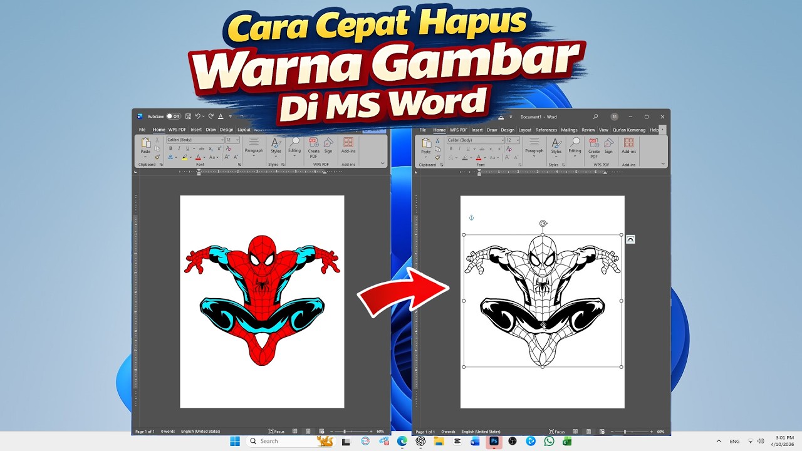
Task: Select colored Spiderman image in left document
Action: click(262, 301)
